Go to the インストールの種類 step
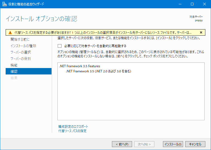Screen dimensions: 211x150 (x=23, y=46)
